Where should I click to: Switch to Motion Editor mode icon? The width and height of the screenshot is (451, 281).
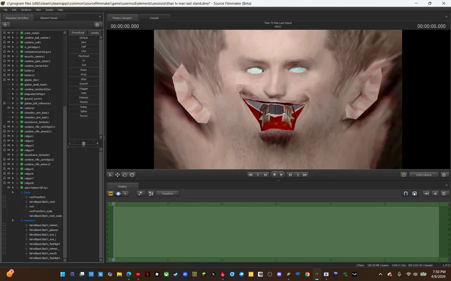(x=118, y=193)
